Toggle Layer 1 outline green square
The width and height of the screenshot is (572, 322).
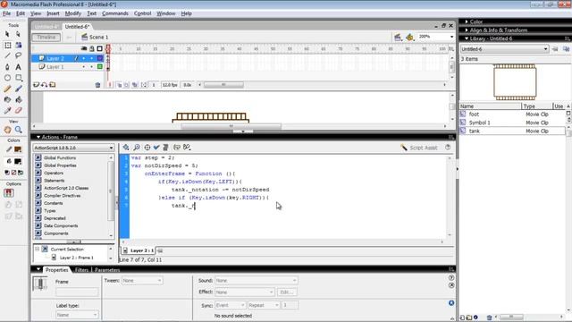tap(99, 67)
